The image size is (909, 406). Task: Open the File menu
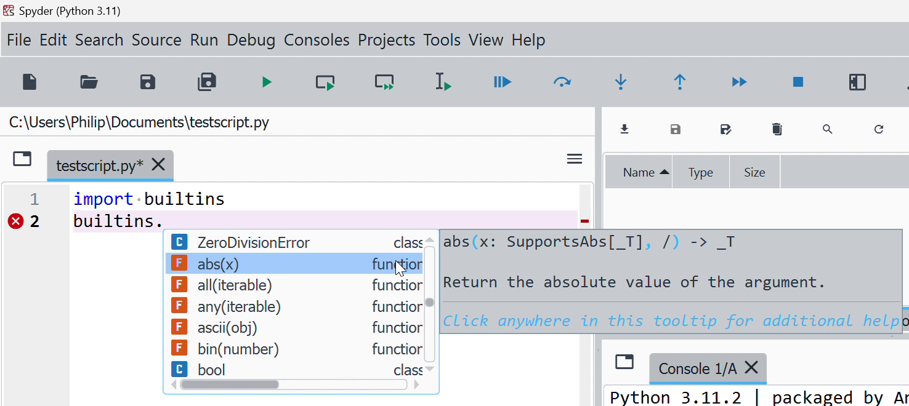(x=19, y=40)
